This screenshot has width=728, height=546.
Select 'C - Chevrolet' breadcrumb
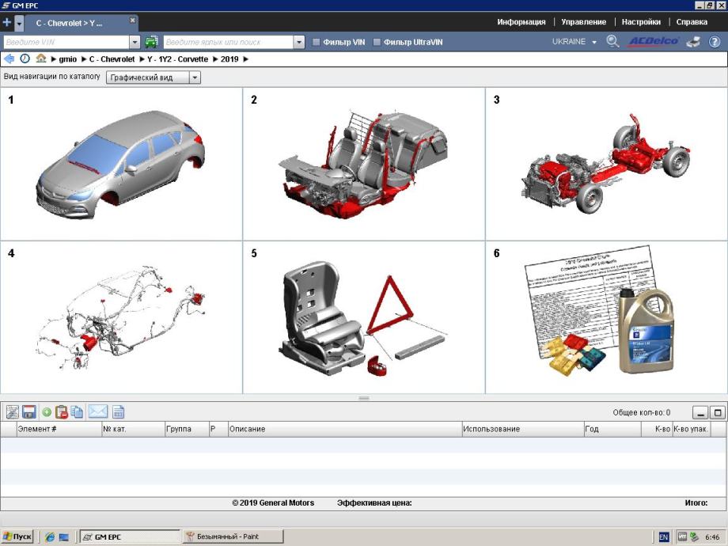pyautogui.click(x=112, y=59)
